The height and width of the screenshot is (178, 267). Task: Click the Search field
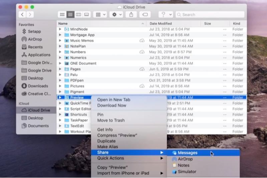coord(210,15)
